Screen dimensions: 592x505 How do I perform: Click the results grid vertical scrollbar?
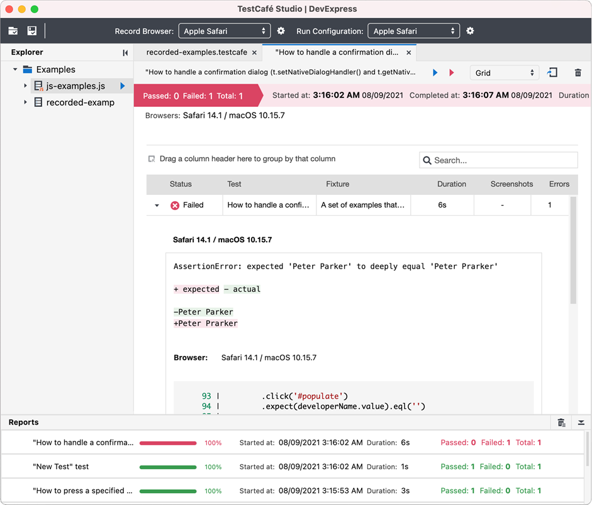(573, 250)
